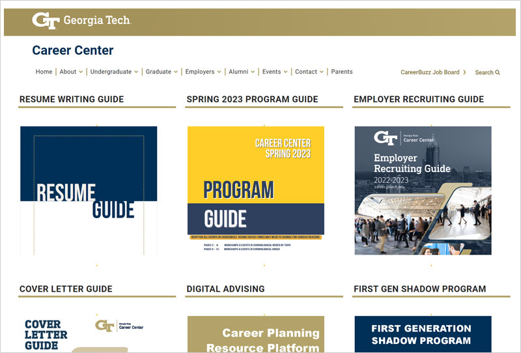Open the Graduate menu item
Image resolution: width=521 pixels, height=353 pixels.
158,72
